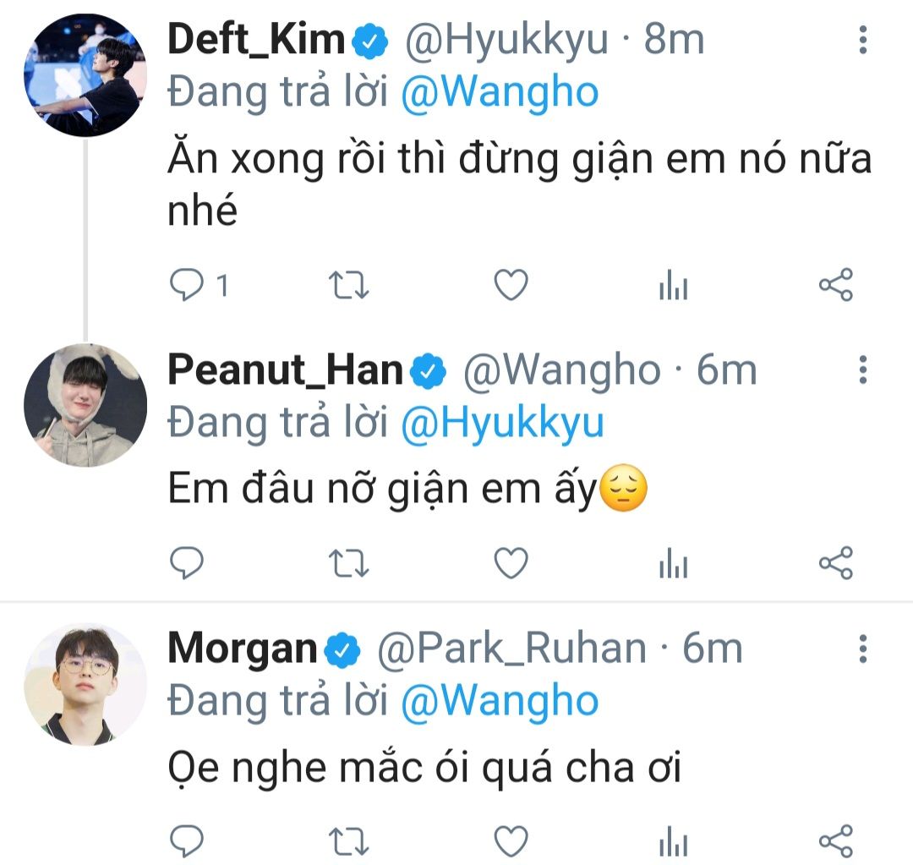Like Deft_Kim's tweet
The height and width of the screenshot is (865, 913).
click(x=511, y=286)
